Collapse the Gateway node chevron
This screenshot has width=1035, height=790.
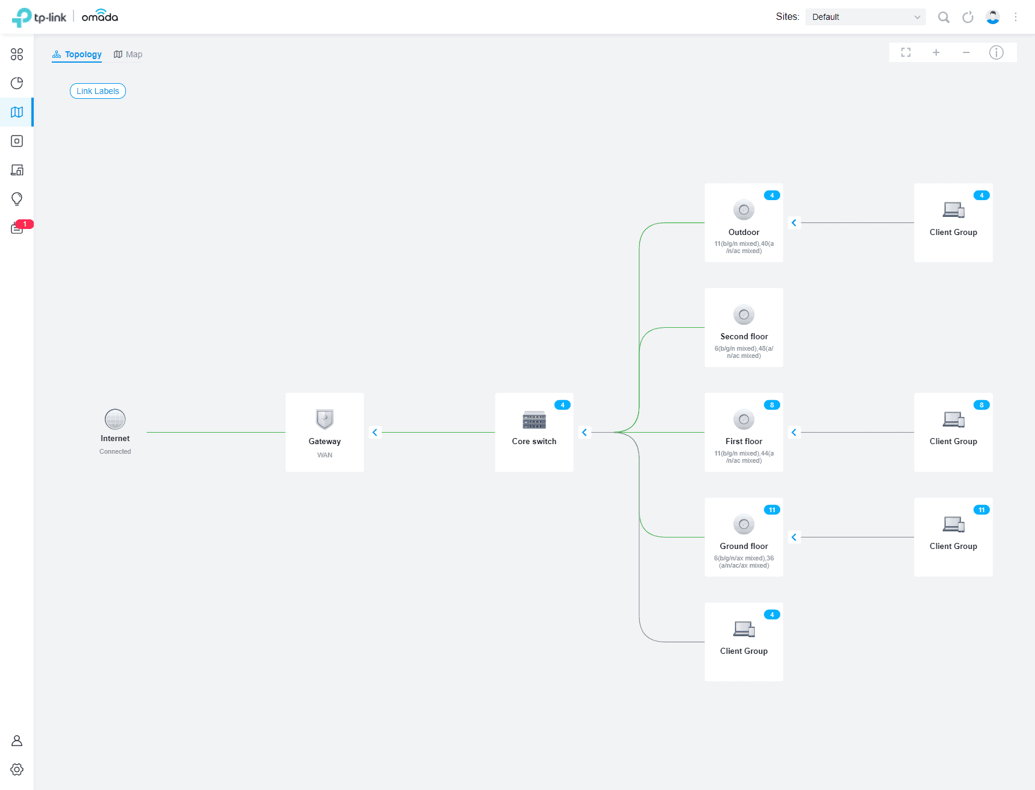pos(375,432)
